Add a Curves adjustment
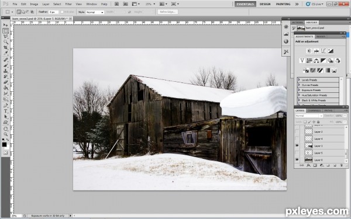 (x=324, y=51)
